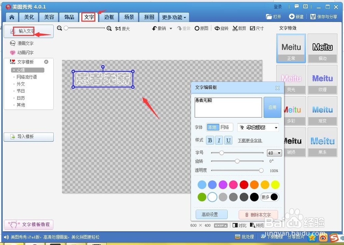Select 动画闪字 option
The height and width of the screenshot is (245, 344).
(x=22, y=53)
